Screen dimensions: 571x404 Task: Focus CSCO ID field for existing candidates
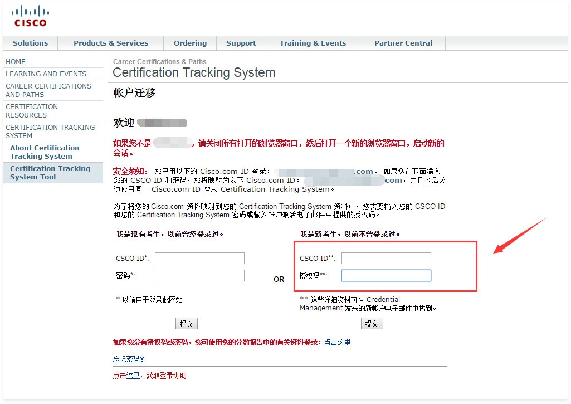click(x=199, y=259)
